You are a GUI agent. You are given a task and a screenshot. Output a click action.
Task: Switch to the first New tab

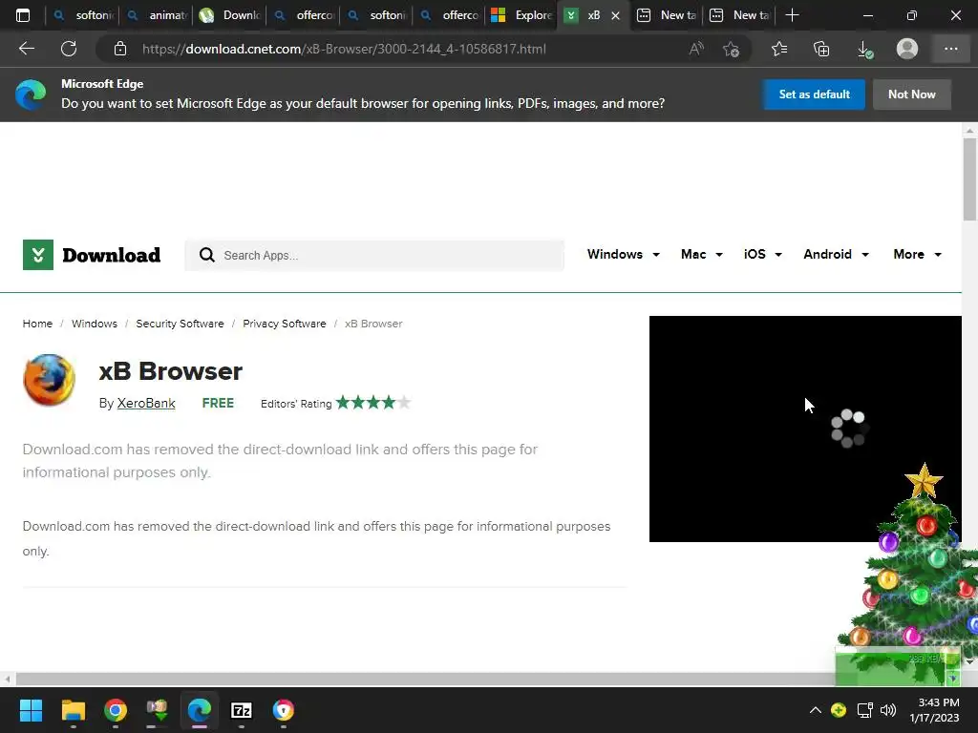point(666,15)
